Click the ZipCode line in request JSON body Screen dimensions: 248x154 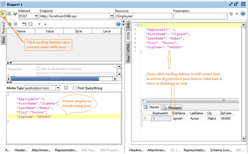[64, 117]
